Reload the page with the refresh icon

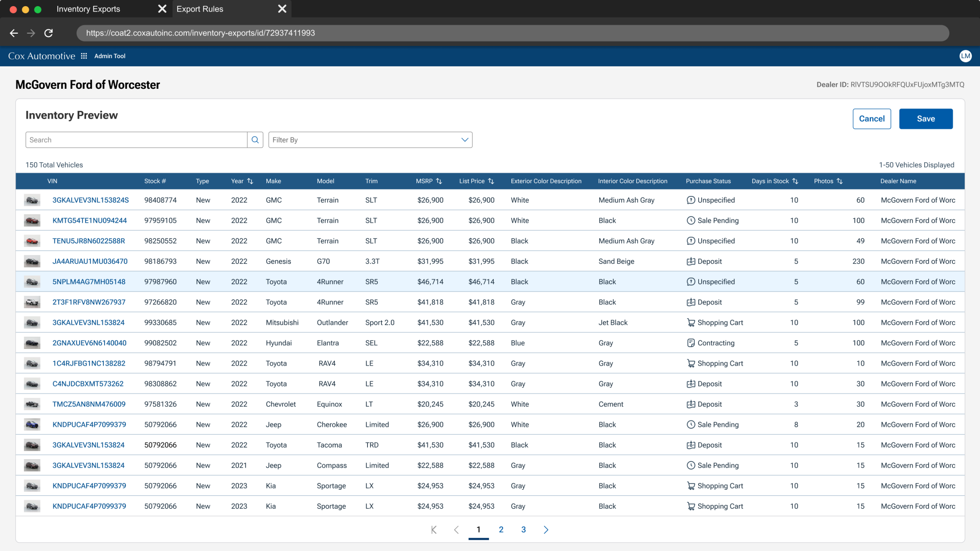coord(48,33)
